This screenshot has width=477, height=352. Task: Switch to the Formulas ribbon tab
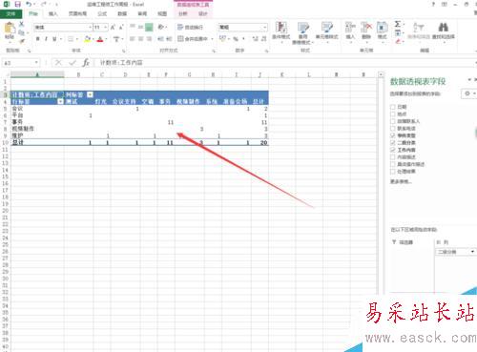(102, 13)
